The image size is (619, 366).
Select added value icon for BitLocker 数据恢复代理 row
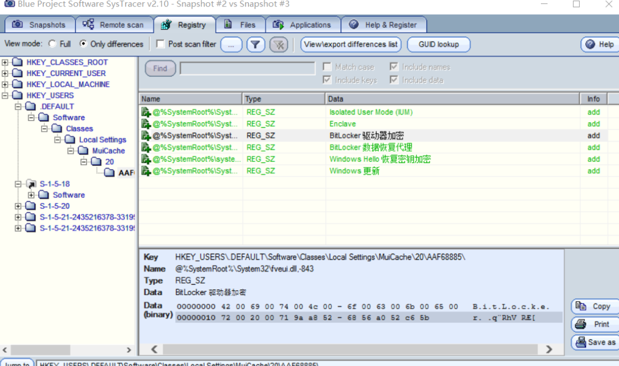click(146, 147)
